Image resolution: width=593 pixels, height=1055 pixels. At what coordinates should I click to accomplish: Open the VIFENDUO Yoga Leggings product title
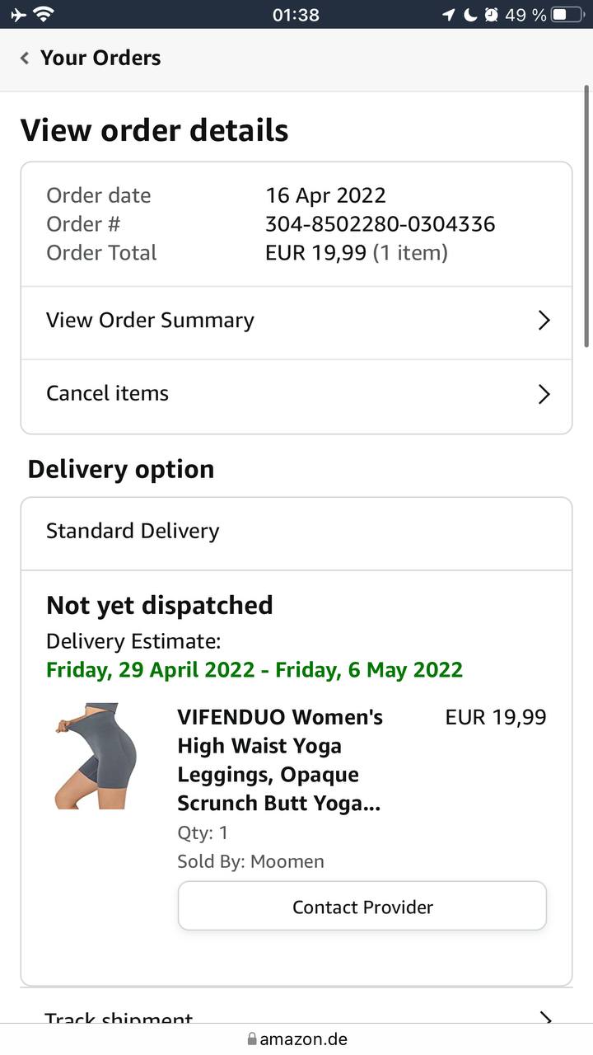pyautogui.click(x=280, y=760)
